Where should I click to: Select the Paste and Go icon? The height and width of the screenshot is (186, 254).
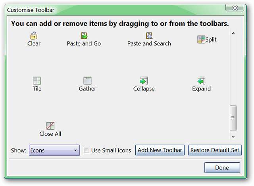[x=84, y=36]
